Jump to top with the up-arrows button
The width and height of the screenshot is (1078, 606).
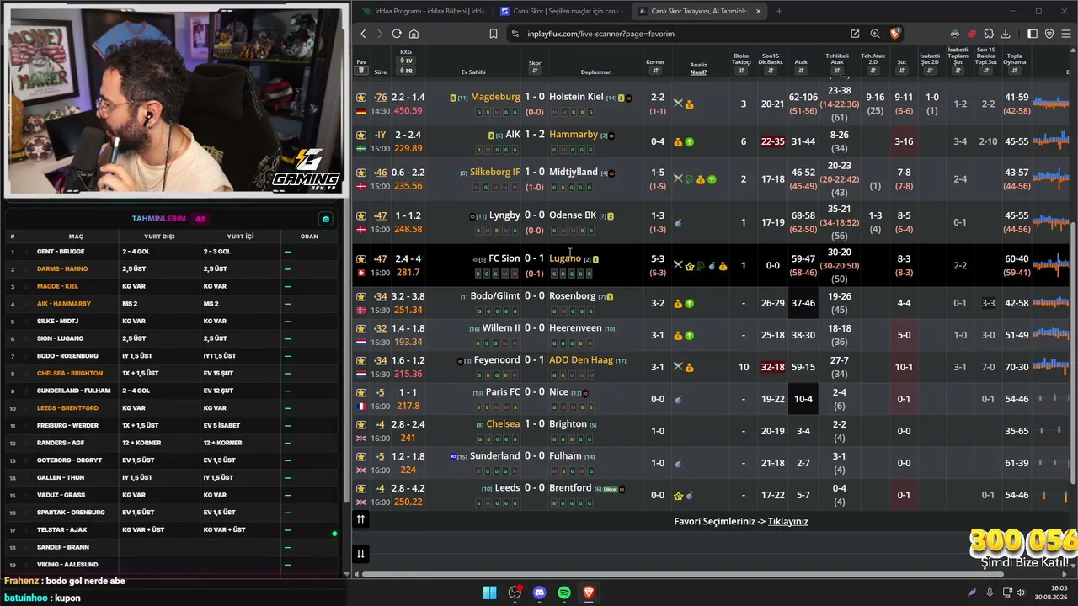coord(360,519)
